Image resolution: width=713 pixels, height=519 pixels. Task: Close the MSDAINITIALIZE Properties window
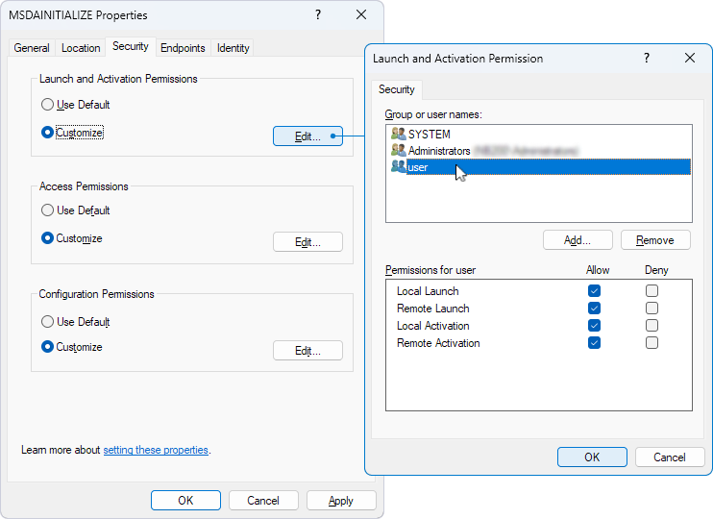coord(361,15)
